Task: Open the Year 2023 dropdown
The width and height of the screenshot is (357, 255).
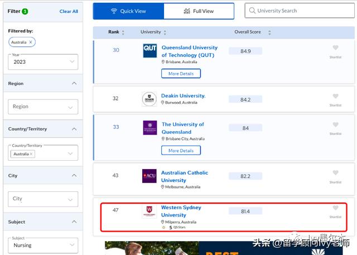Action: click(43, 62)
